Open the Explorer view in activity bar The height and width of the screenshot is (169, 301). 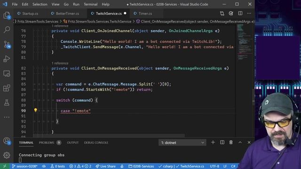pos(7,15)
